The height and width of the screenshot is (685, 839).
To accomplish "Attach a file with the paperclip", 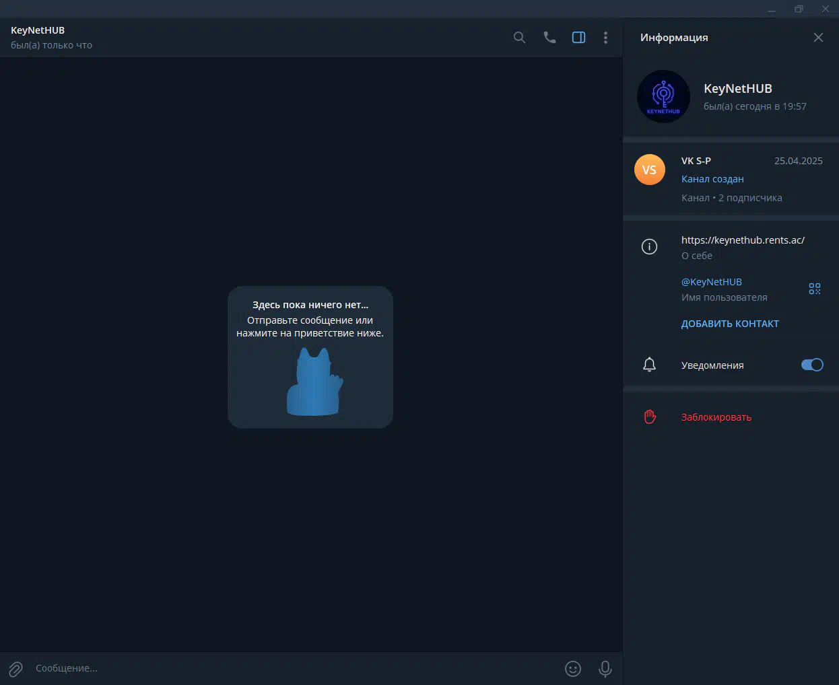I will click(x=15, y=668).
